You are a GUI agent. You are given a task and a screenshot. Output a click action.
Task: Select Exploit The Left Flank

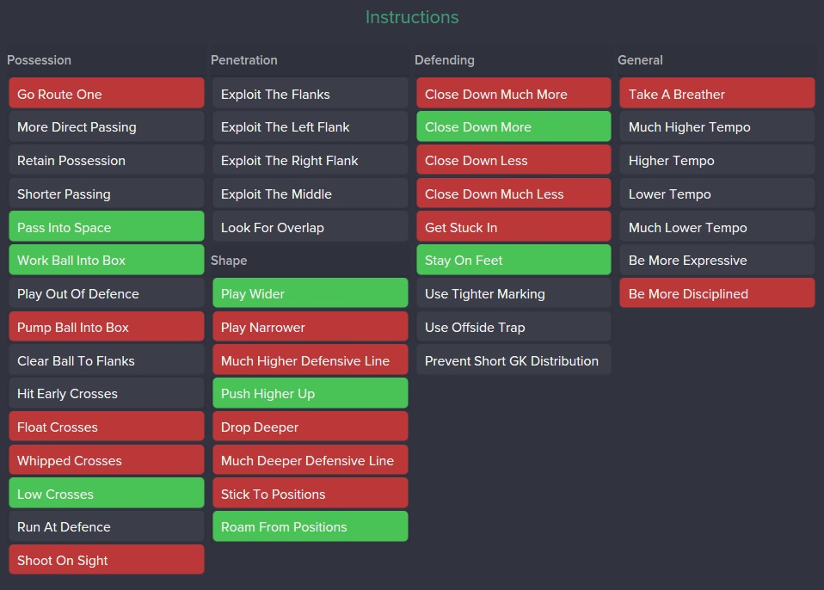tap(310, 127)
